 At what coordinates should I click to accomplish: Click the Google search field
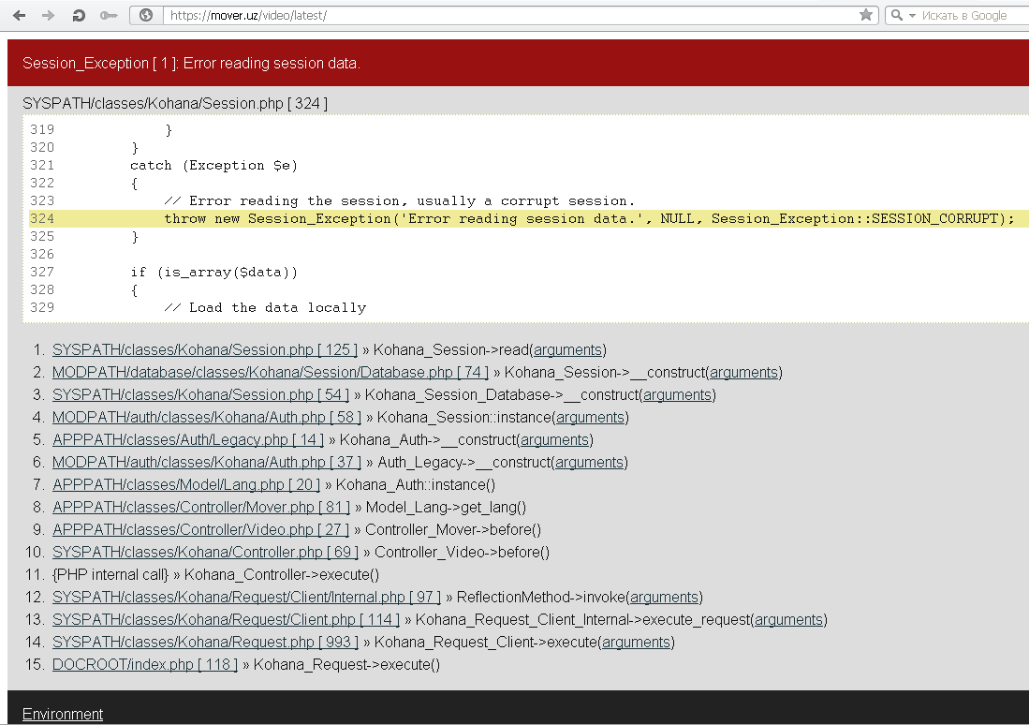[969, 15]
